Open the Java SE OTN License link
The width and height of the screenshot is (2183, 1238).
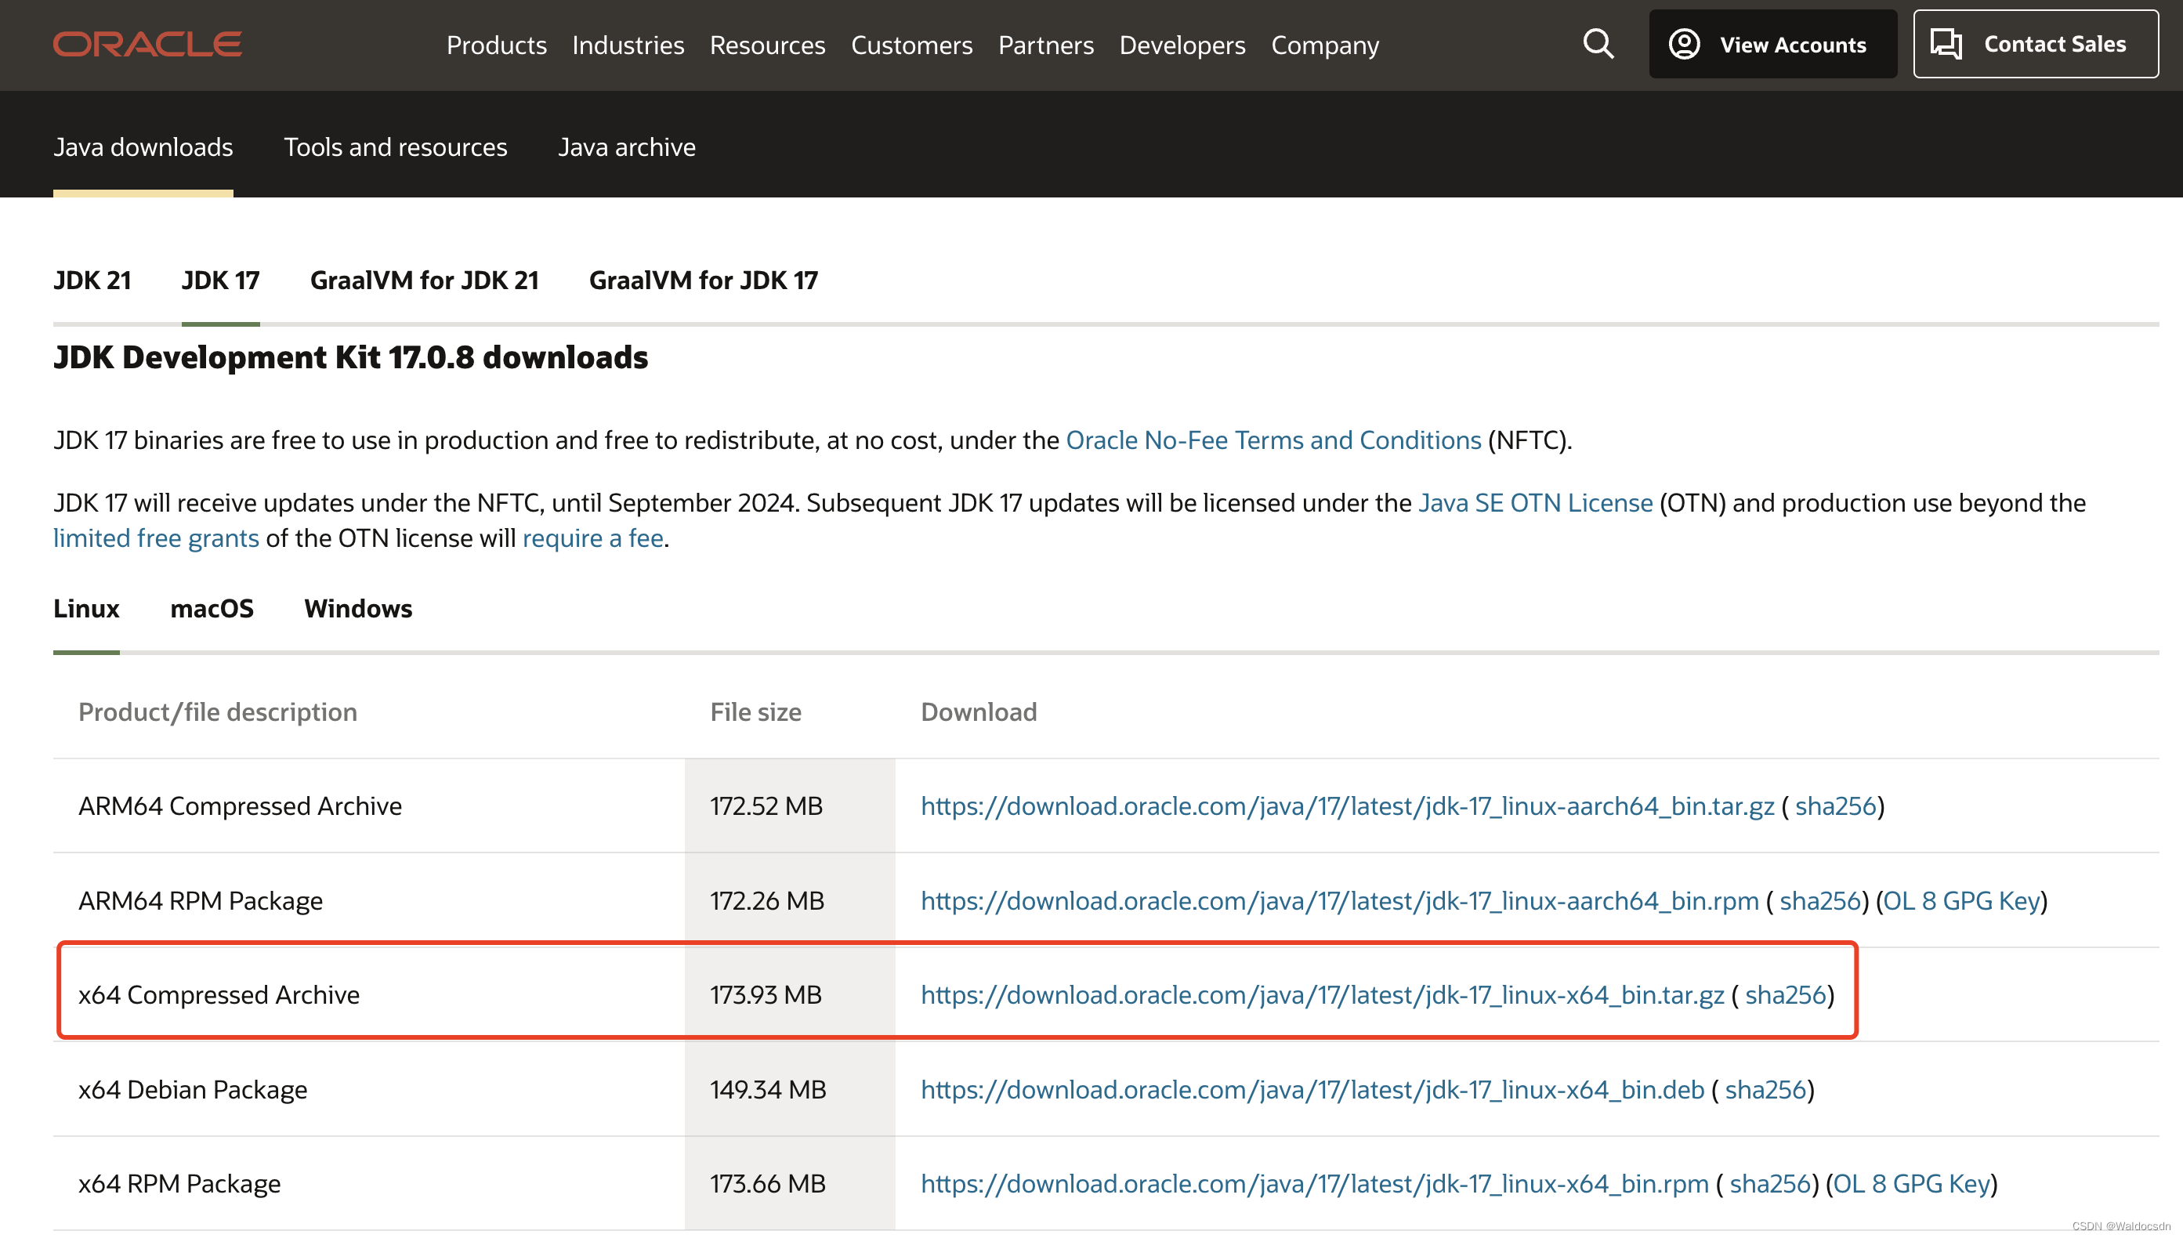[1534, 502]
